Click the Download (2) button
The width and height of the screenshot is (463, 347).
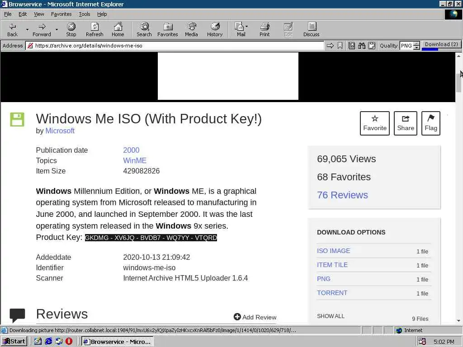441,45
